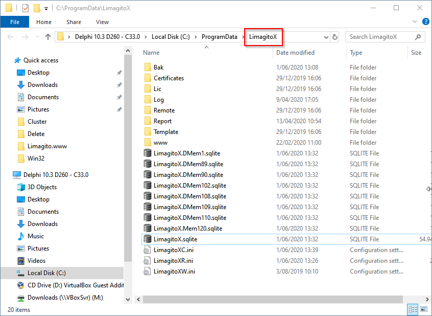This screenshot has width=432, height=316.
Task: Sort by Type column header
Action: [x=356, y=53]
